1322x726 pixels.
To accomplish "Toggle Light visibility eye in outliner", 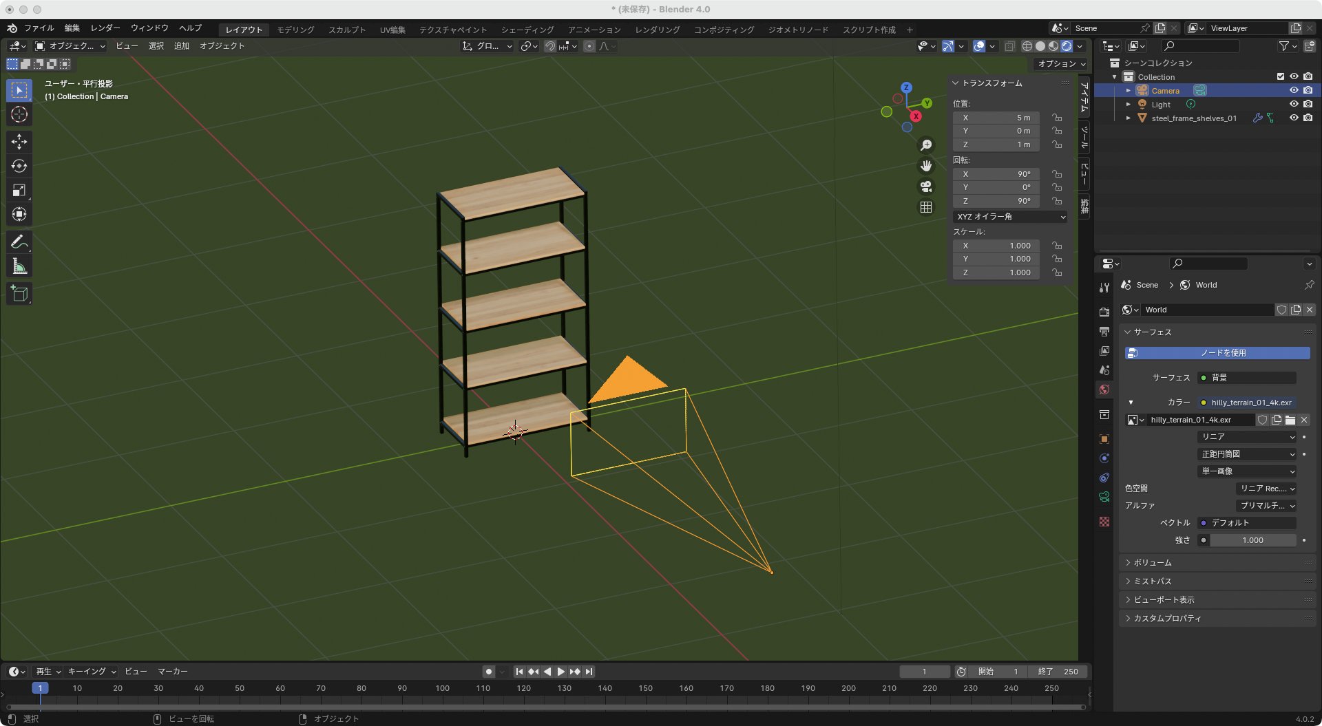I will (1294, 104).
